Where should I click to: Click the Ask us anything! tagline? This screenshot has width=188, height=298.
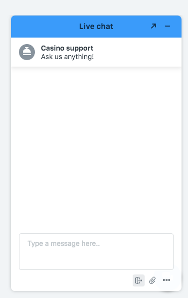(x=67, y=57)
